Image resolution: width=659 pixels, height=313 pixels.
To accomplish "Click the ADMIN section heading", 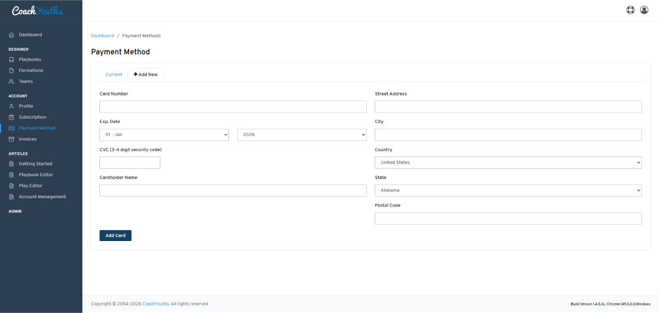I will click(15, 211).
